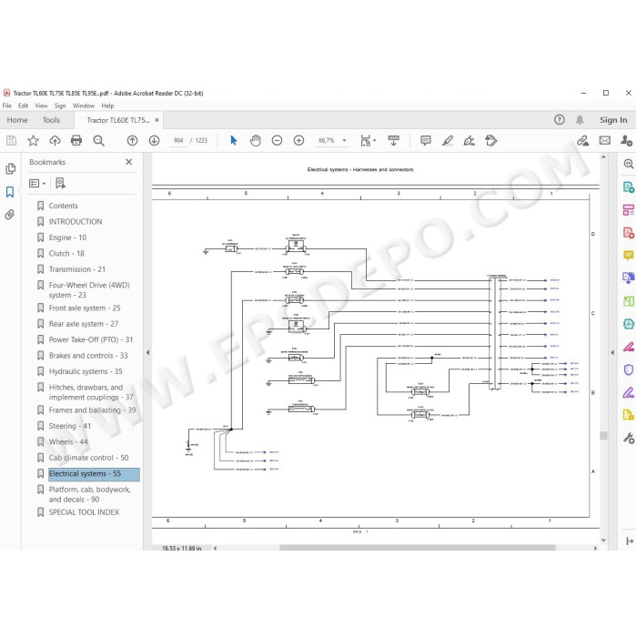Open the Find text magnifier
Viewport: 637px width, 637px height.
[98, 140]
